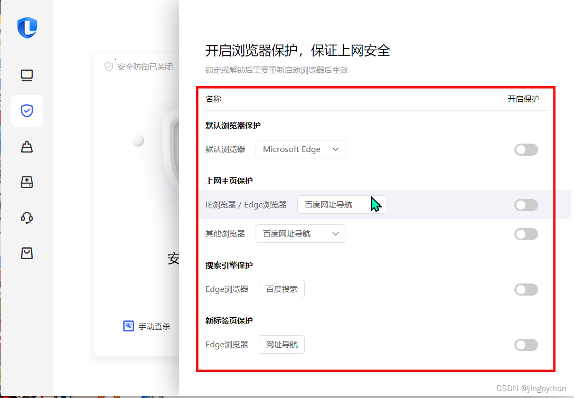
Task: Open the computer overview sidebar icon
Action: 27,75
